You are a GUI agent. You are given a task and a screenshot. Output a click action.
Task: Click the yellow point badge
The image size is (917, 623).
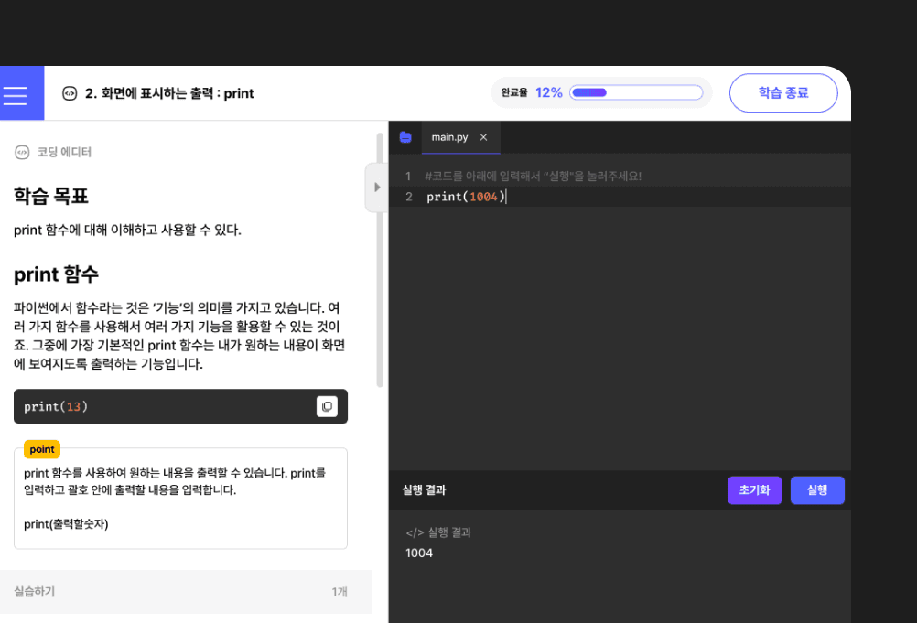point(41,449)
